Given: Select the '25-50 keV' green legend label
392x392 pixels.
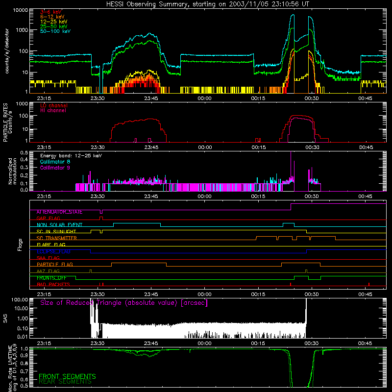Looking at the screenshot, I should tap(54, 26).
